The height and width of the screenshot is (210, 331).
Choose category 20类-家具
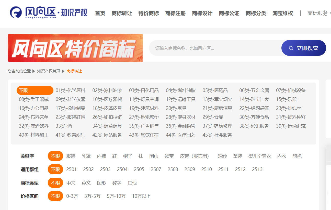click(176, 108)
